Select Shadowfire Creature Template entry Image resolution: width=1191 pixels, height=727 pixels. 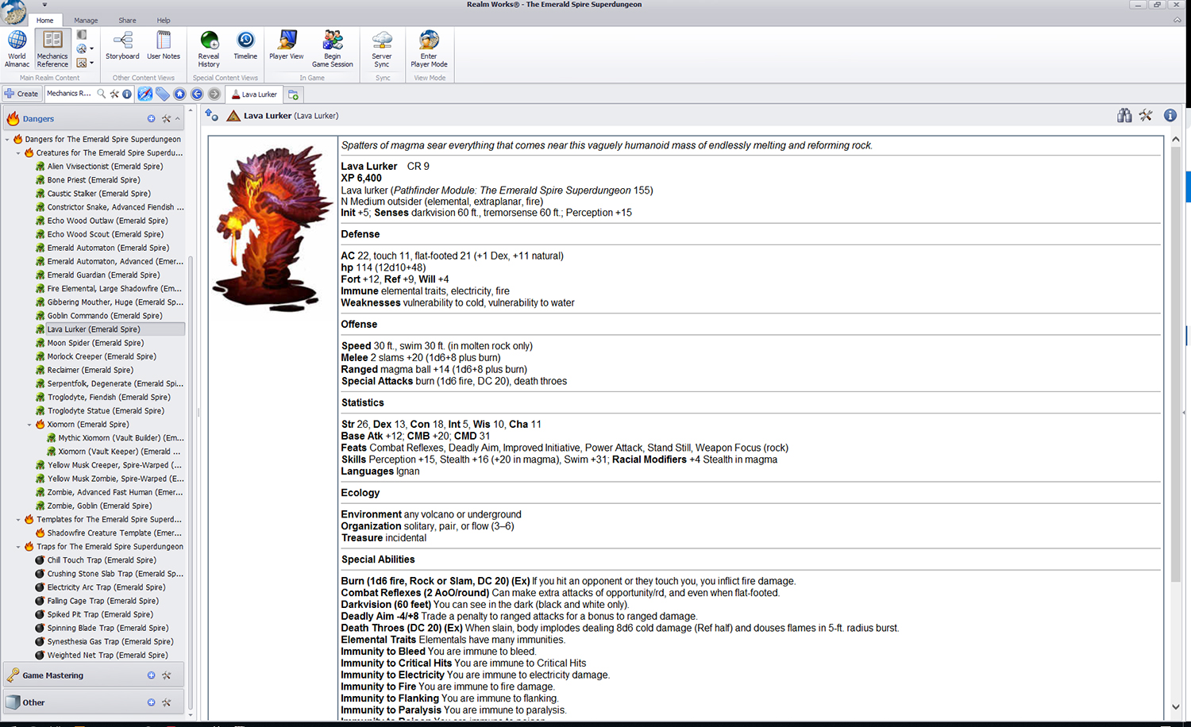[x=114, y=533]
